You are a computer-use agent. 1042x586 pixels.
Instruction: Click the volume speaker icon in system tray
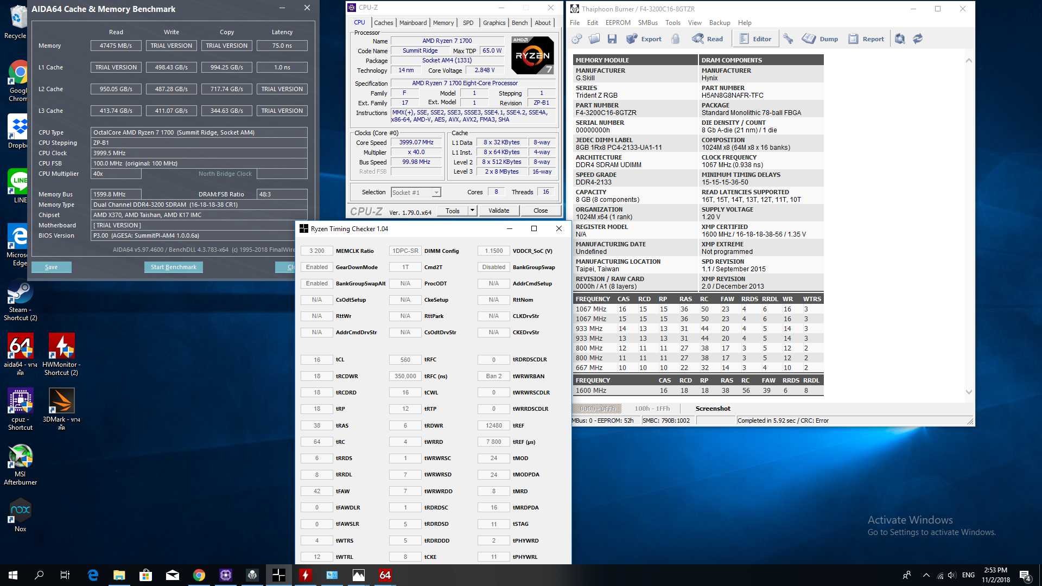[x=952, y=575]
